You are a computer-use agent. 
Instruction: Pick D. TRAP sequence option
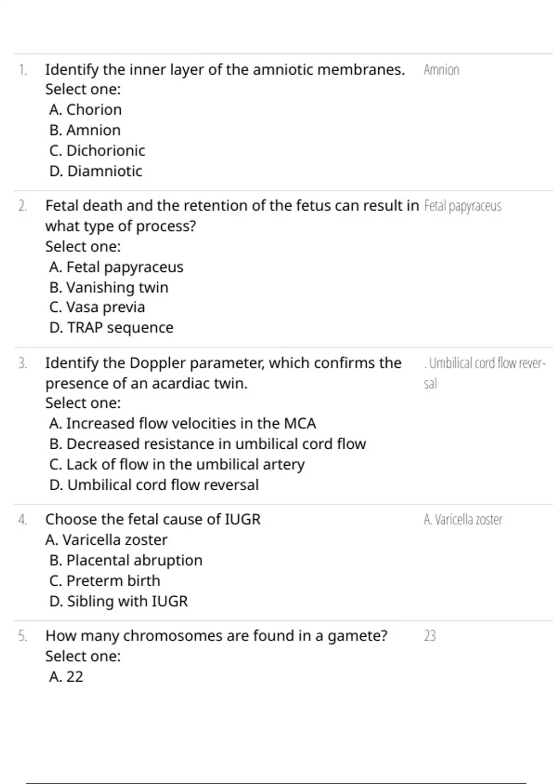(112, 327)
